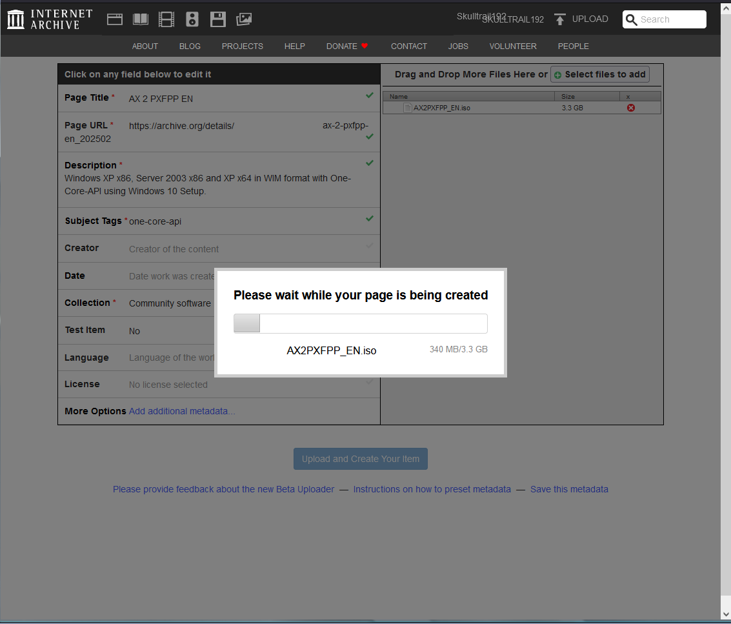Open the PROJECTS menu item
The width and height of the screenshot is (731, 624).
click(243, 46)
